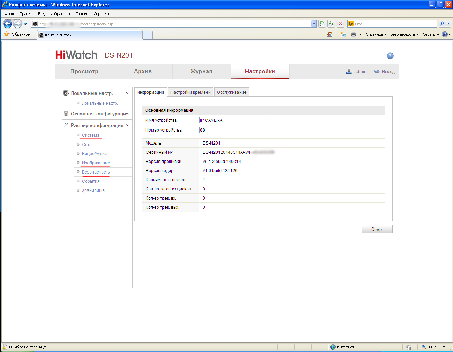Click the compatibility view icon in address bar
This screenshot has height=352, width=453.
pos(322,24)
